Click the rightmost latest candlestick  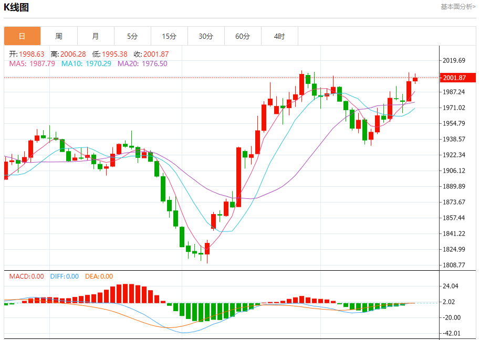tap(415, 79)
